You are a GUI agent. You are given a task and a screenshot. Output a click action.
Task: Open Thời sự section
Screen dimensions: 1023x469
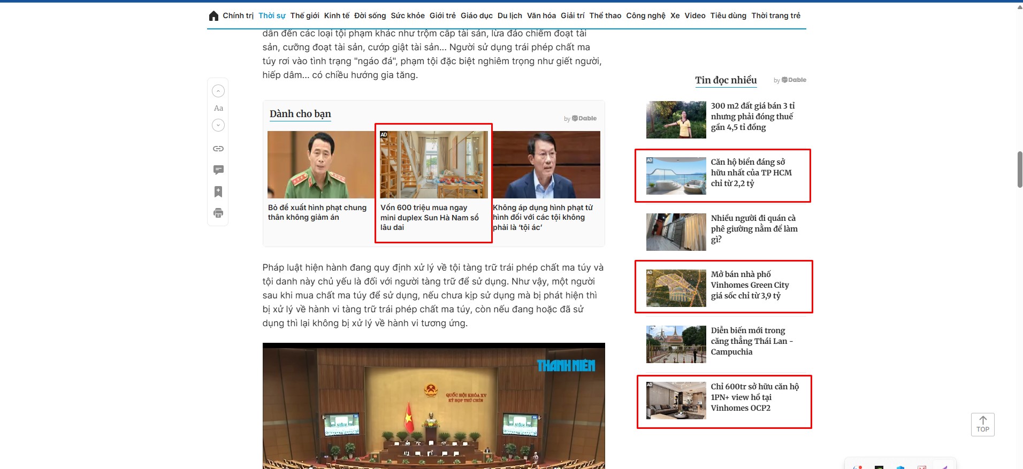(x=272, y=16)
